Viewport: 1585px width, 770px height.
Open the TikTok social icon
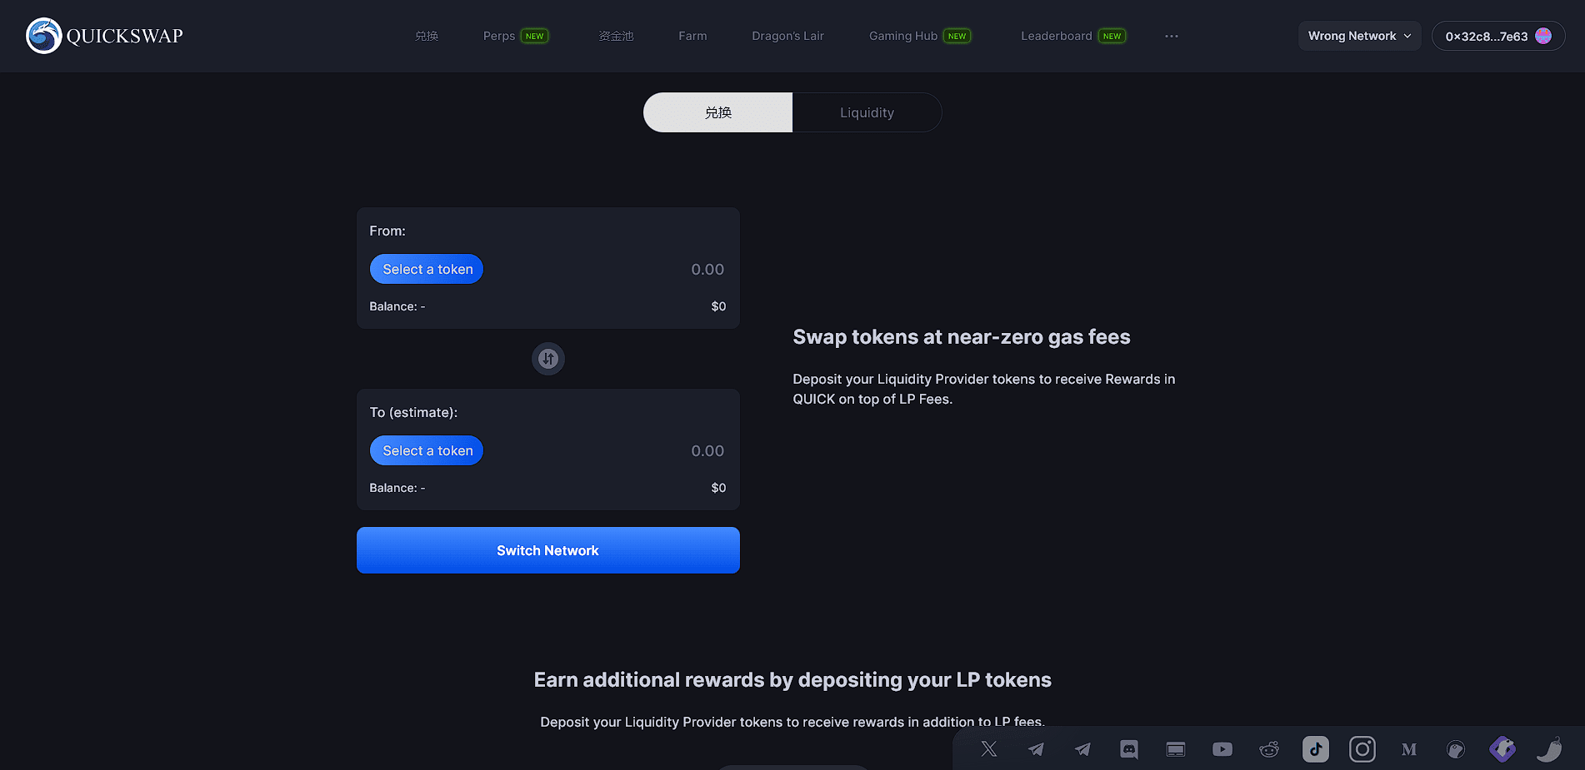tap(1316, 749)
